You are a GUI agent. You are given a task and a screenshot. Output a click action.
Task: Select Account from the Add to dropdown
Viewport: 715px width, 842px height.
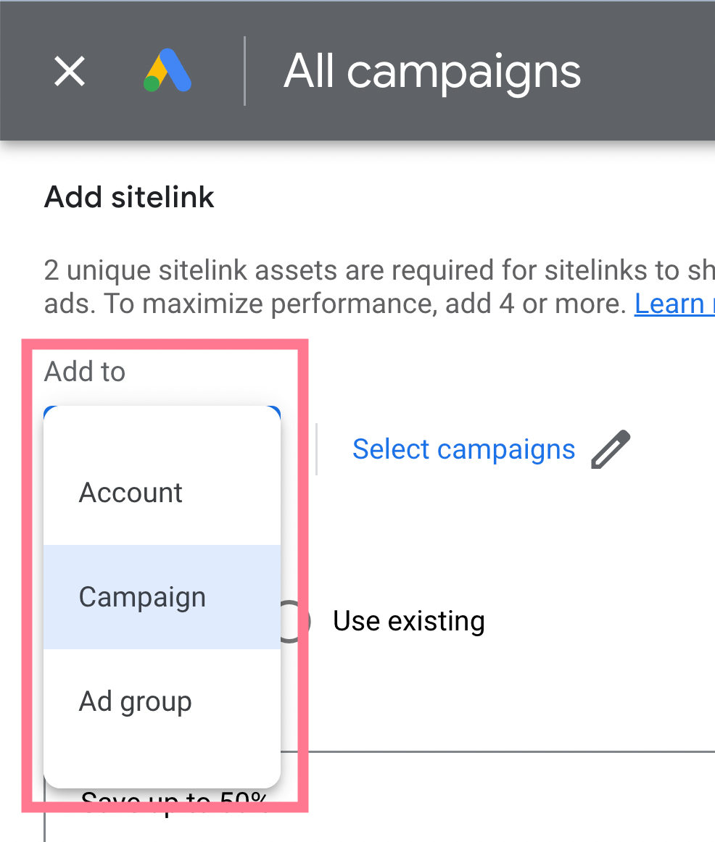pos(131,492)
